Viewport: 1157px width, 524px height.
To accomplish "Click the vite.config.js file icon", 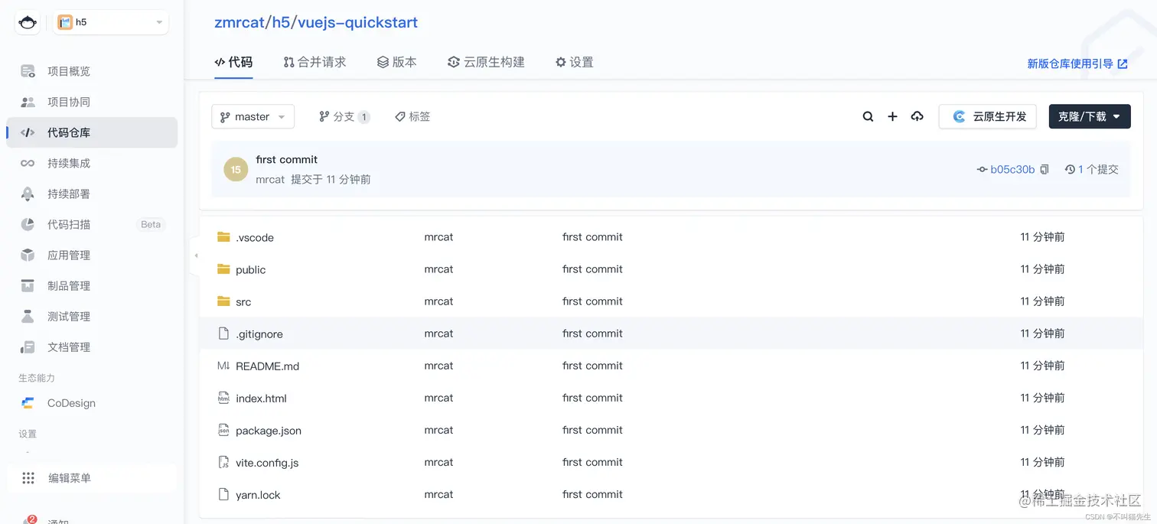I will (x=223, y=462).
